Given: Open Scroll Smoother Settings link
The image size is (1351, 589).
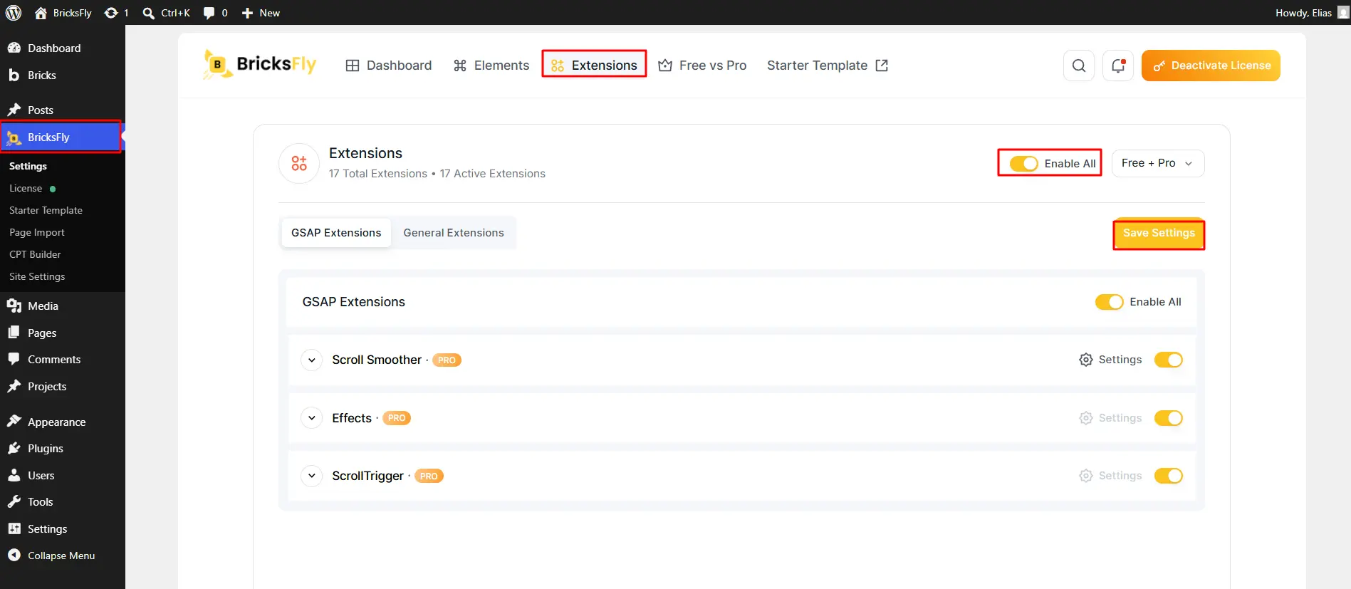Looking at the screenshot, I should 1110,360.
